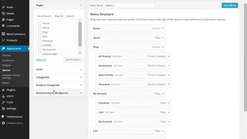Click the Tools wrench icon
247x139 pixels.
(3, 102)
